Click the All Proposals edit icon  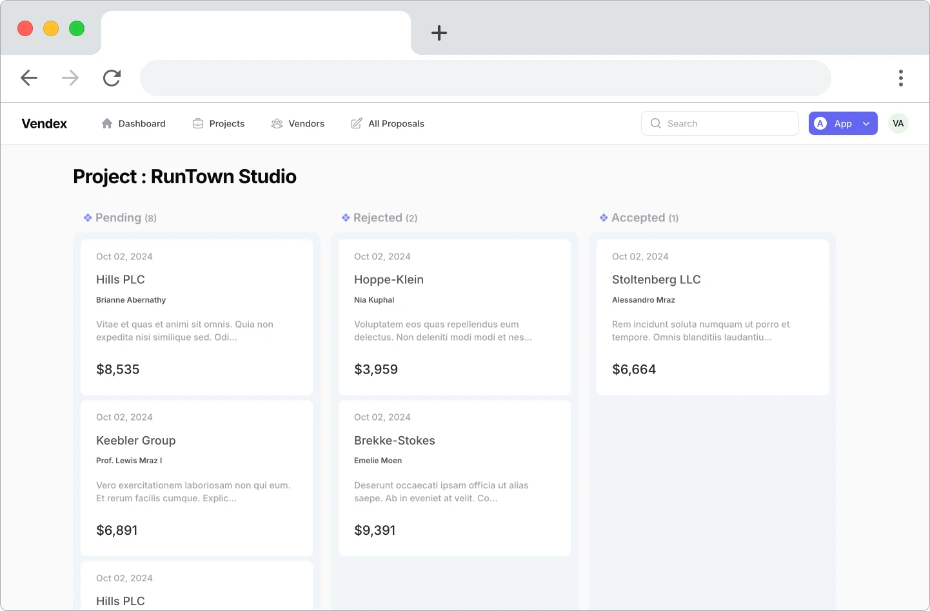357,123
